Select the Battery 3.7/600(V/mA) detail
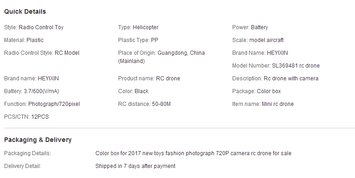 coord(31,91)
